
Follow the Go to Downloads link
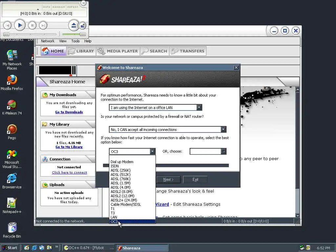pyautogui.click(x=69, y=112)
